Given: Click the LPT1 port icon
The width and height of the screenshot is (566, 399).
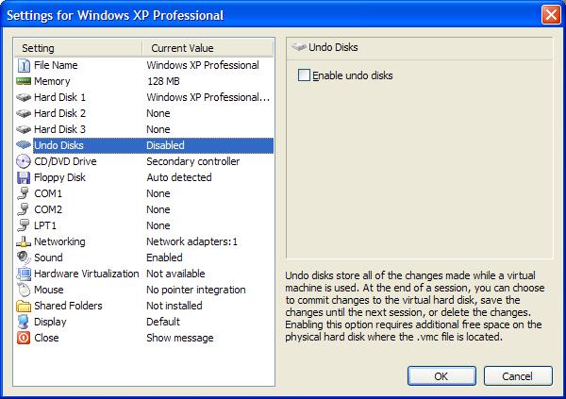Looking at the screenshot, I should [24, 225].
